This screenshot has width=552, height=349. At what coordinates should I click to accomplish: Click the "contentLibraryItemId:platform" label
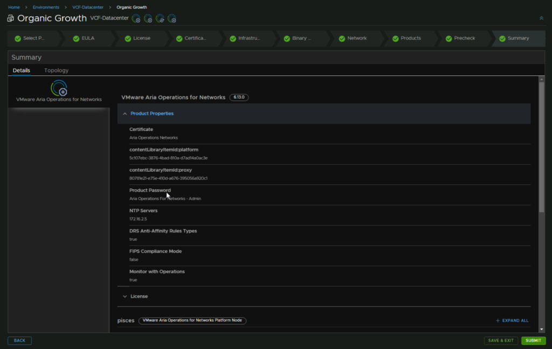(164, 150)
